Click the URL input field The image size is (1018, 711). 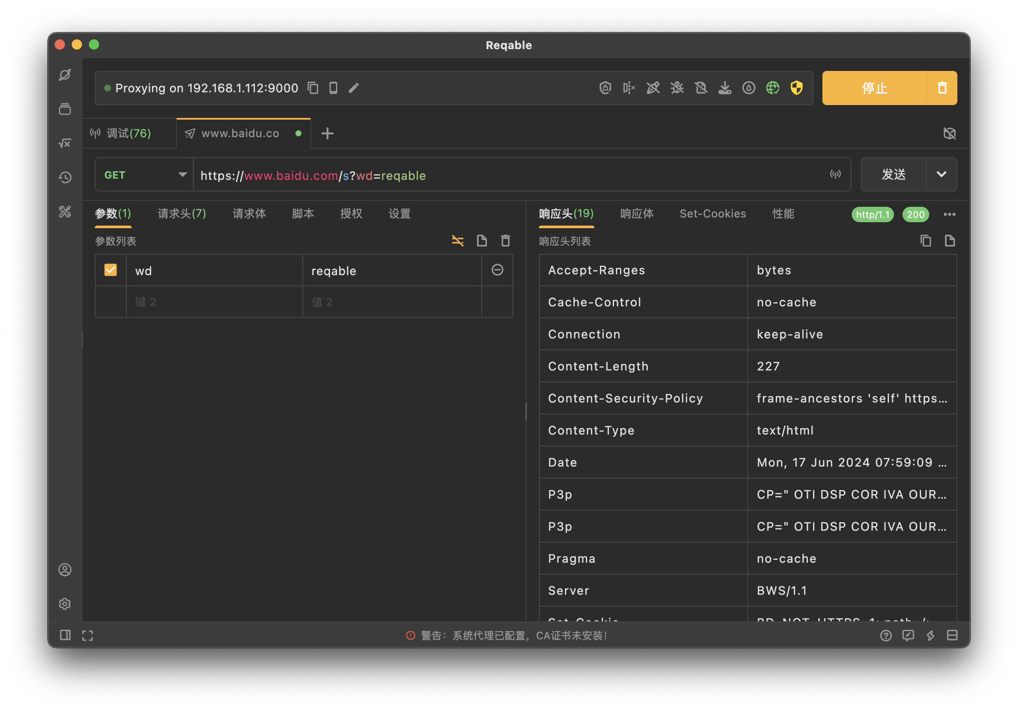pyautogui.click(x=510, y=175)
